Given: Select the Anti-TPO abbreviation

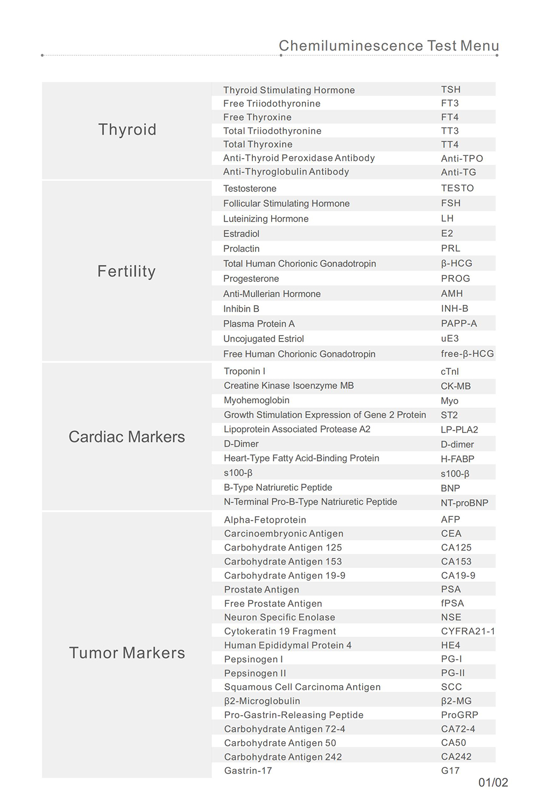Looking at the screenshot, I should click(462, 159).
